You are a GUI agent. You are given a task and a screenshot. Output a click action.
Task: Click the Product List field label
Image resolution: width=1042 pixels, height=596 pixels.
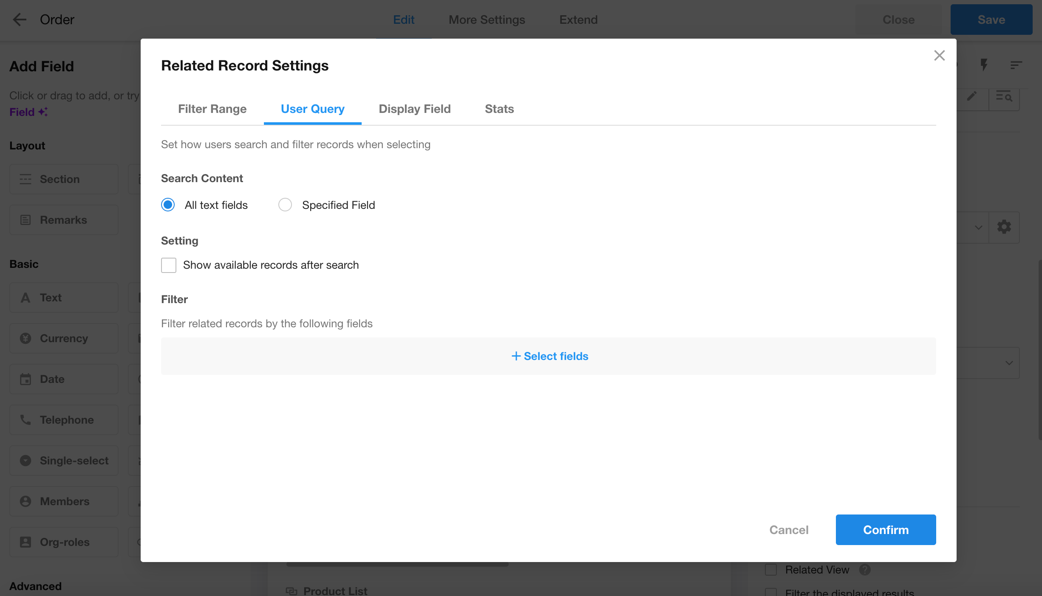click(x=335, y=591)
